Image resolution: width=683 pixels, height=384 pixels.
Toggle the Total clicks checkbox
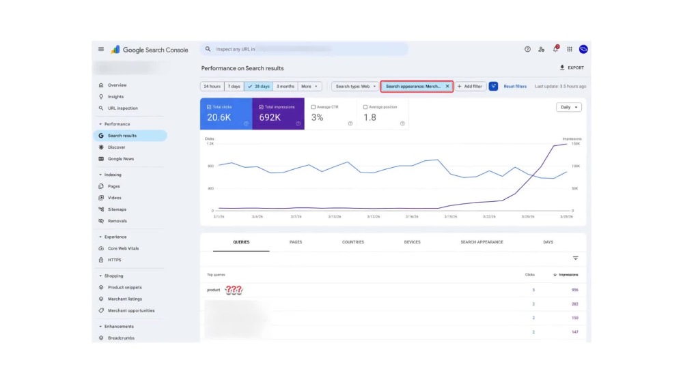pos(209,107)
